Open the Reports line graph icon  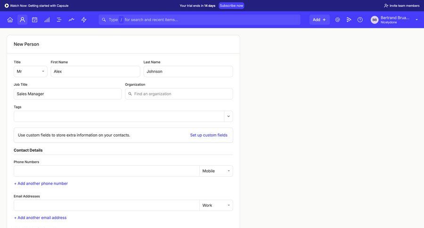tap(72, 20)
